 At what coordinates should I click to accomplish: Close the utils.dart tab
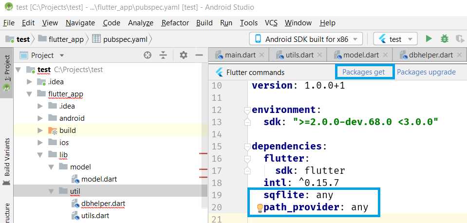click(319, 55)
